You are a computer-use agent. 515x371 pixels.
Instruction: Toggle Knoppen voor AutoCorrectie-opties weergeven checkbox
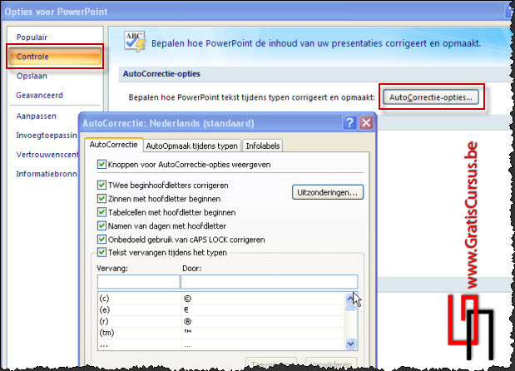click(102, 164)
